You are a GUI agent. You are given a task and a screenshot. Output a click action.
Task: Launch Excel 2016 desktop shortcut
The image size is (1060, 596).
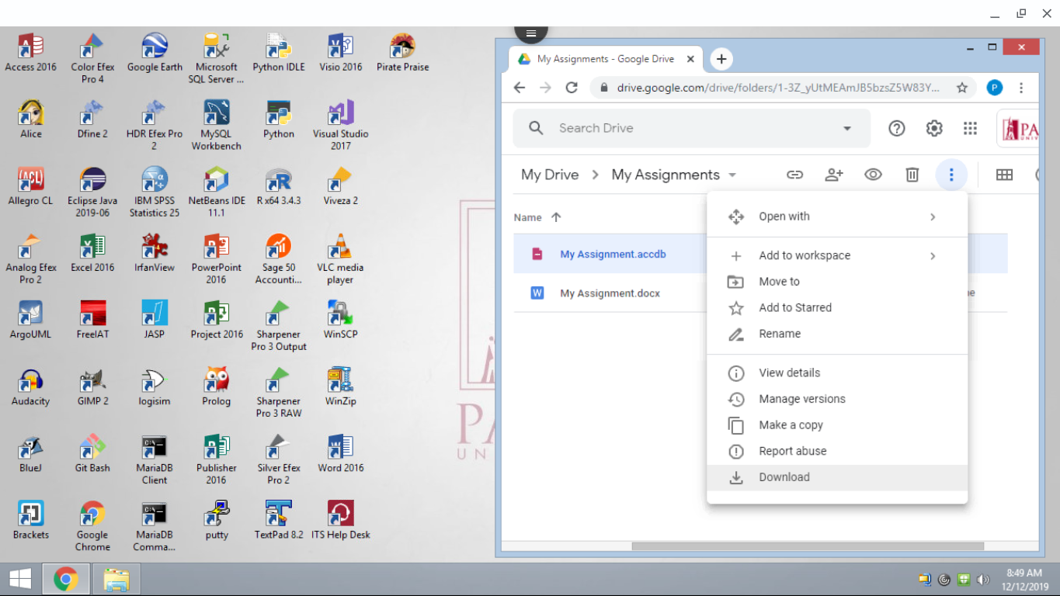point(92,253)
